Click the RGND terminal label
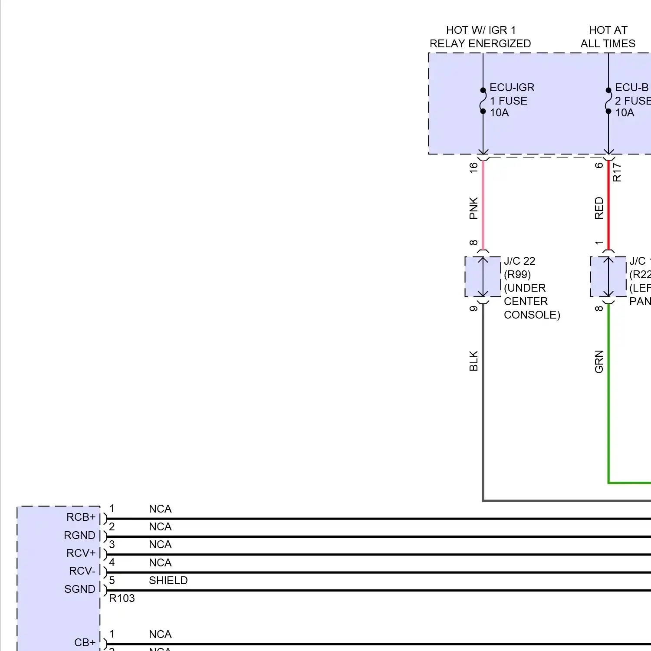The height and width of the screenshot is (651, 651). (79, 536)
